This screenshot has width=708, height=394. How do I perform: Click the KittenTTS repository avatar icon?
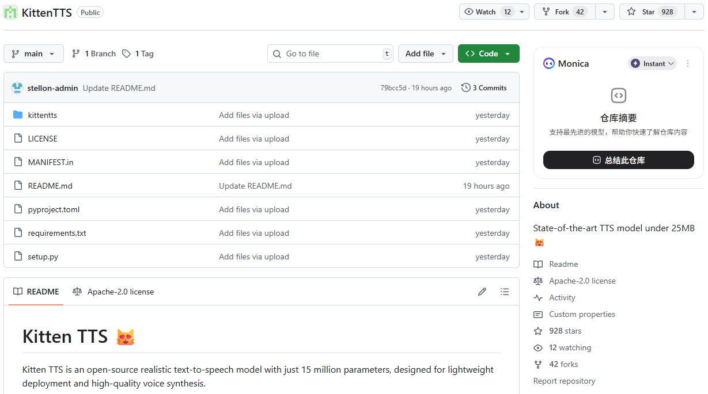[x=10, y=12]
